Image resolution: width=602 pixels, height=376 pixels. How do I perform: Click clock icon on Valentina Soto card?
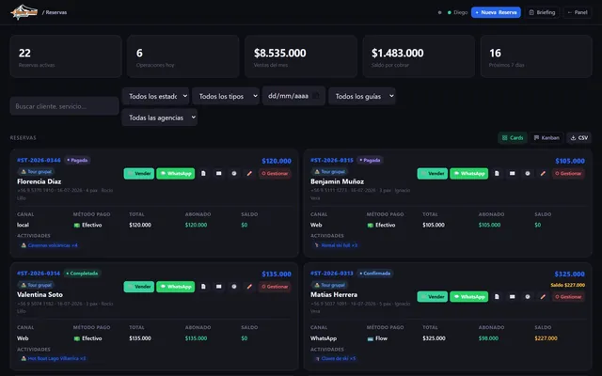[234, 287]
